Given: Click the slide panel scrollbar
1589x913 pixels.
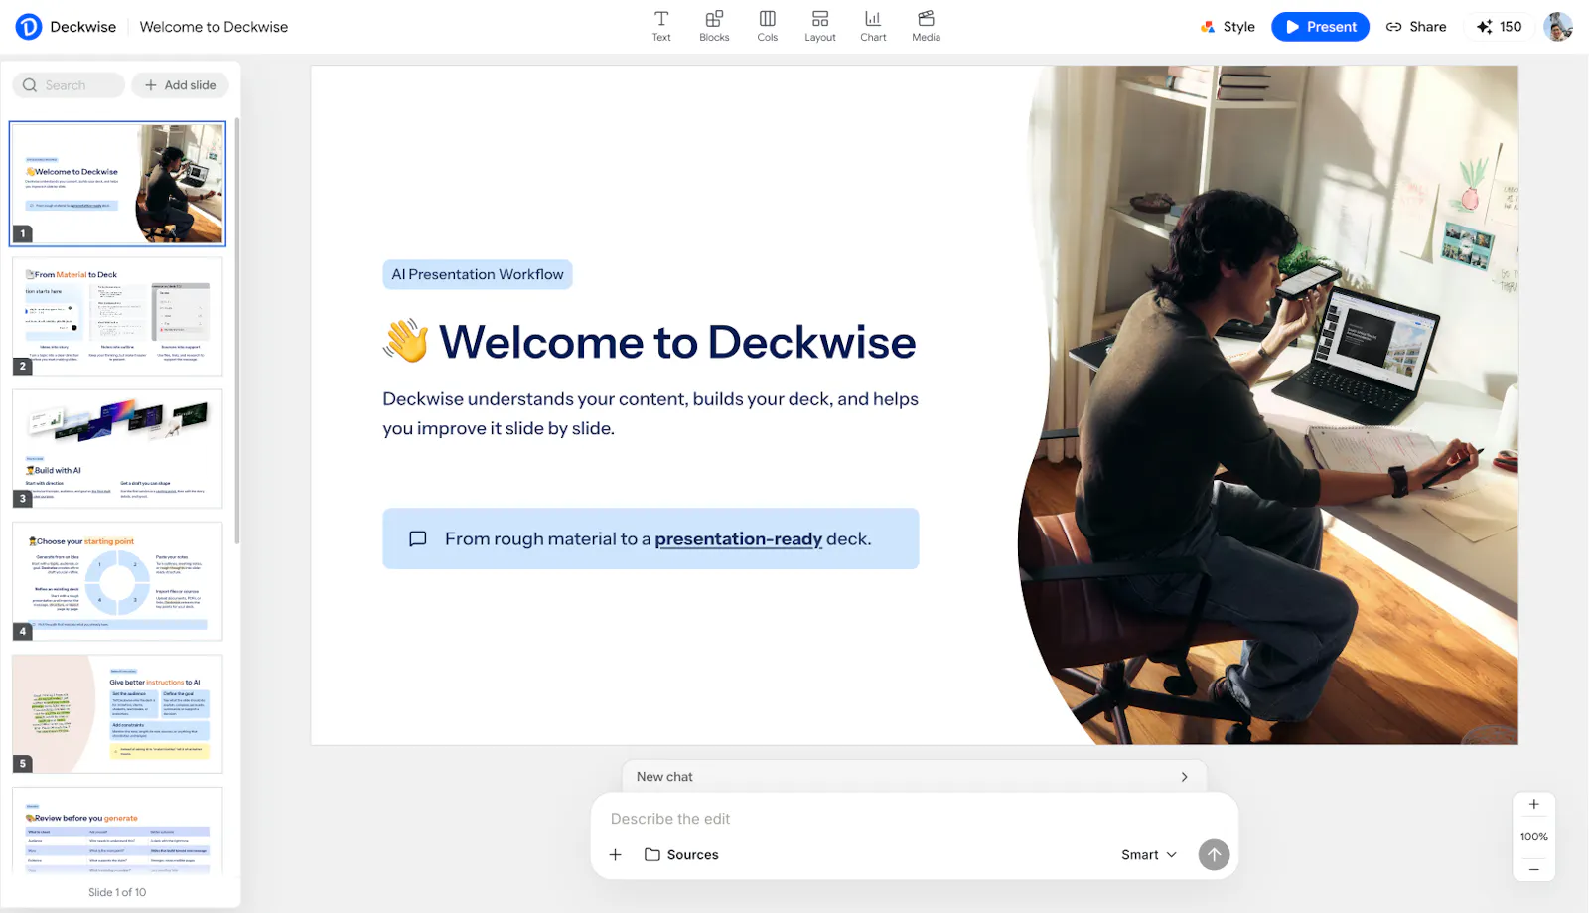Looking at the screenshot, I should click(236, 331).
